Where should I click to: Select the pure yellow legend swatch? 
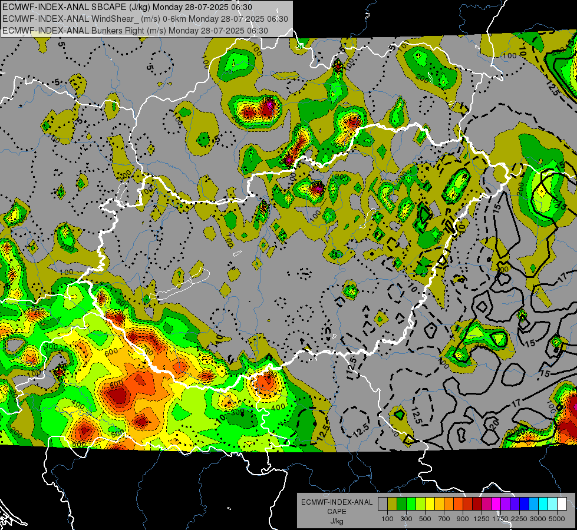coord(430,504)
